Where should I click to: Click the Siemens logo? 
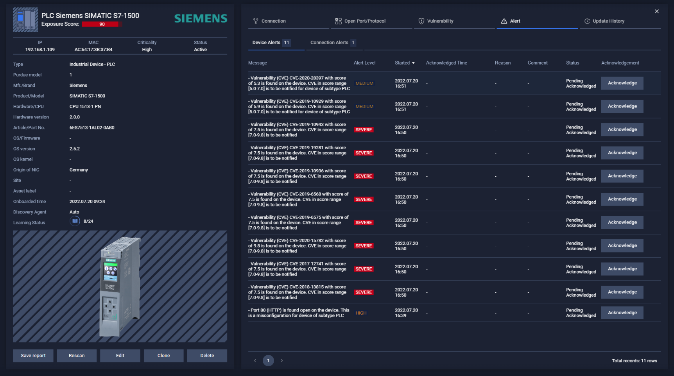tap(201, 18)
